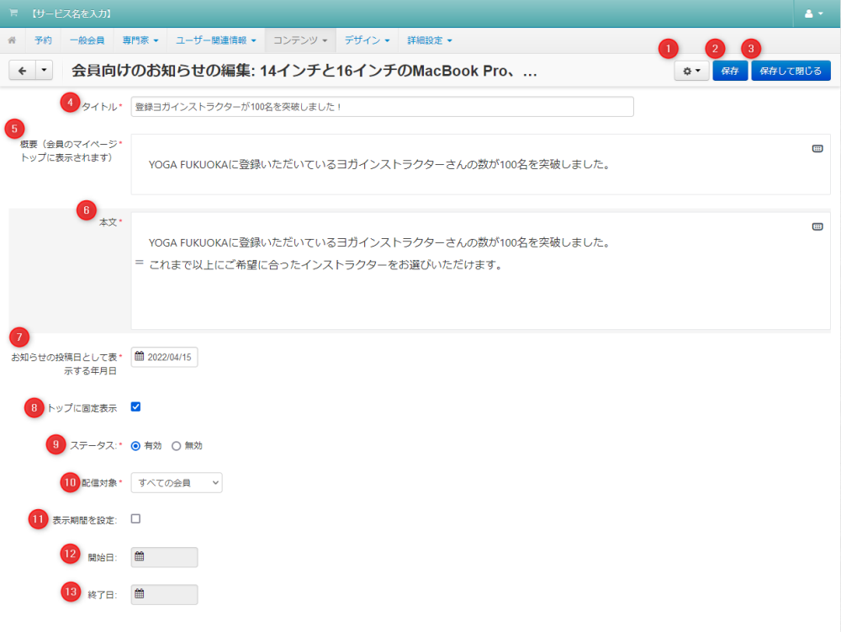
Task: Open the 詳細設定 menu
Action: (430, 40)
